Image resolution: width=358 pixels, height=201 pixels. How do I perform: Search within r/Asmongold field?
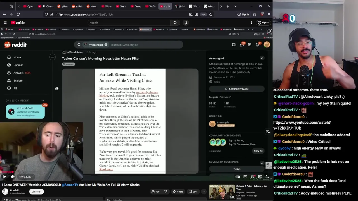(x=145, y=45)
